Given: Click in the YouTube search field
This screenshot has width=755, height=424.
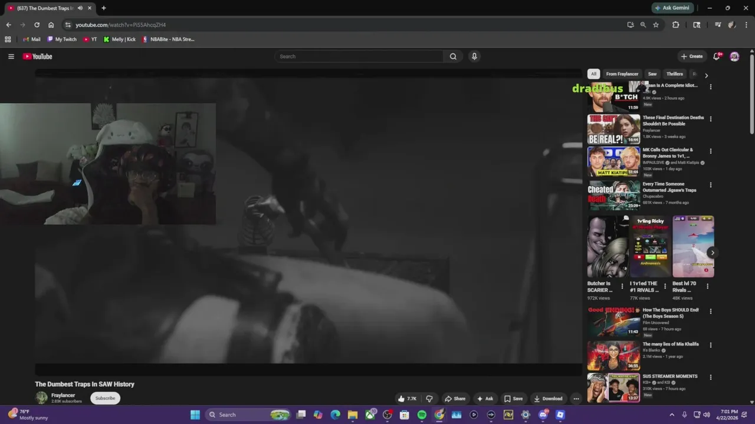Looking at the screenshot, I should (x=359, y=57).
